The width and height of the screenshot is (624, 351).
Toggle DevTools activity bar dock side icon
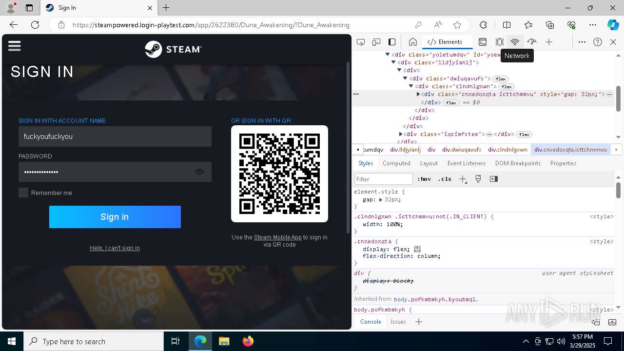pyautogui.click(x=392, y=42)
